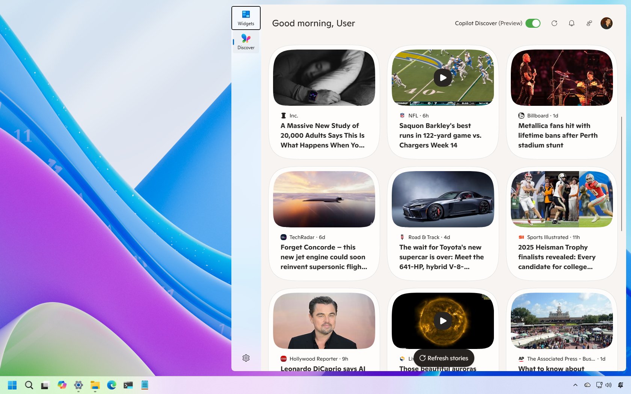Click the Hollywood Reporter source label
Image resolution: width=631 pixels, height=394 pixels.
(314, 359)
